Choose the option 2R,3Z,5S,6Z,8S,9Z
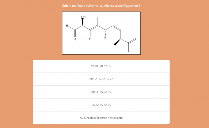Image resolution: width=209 pixels, height=128 pixels. click(101, 79)
